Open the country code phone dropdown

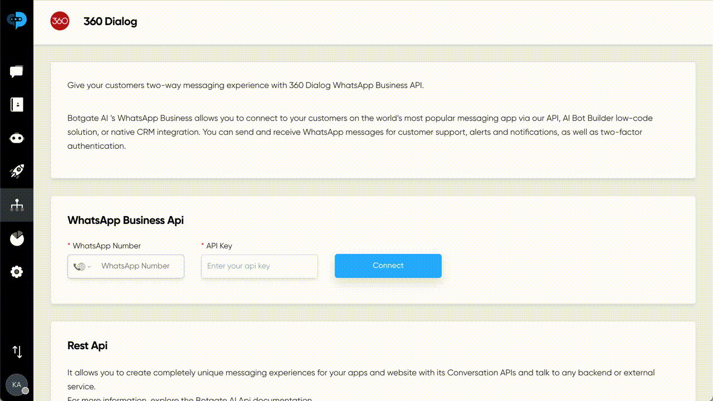(82, 266)
